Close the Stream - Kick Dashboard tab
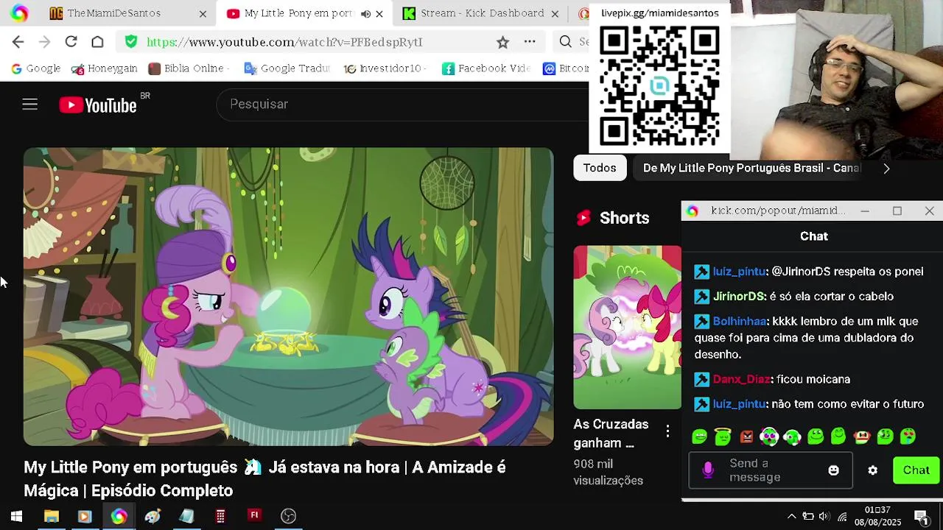The height and width of the screenshot is (530, 943). coord(555,14)
